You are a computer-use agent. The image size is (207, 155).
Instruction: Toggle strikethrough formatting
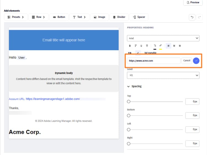point(147,46)
